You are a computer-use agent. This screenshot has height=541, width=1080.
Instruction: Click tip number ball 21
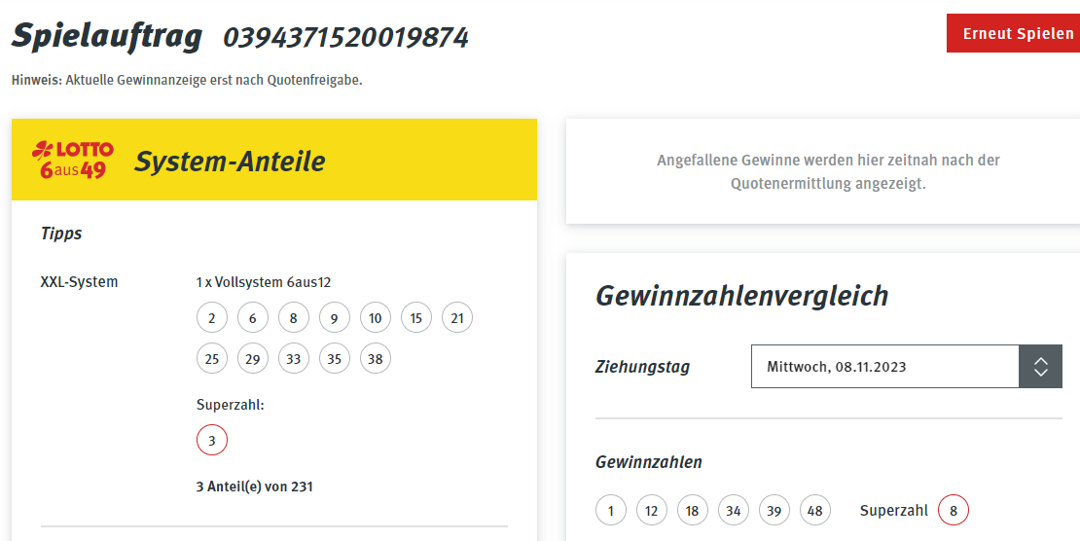457,318
